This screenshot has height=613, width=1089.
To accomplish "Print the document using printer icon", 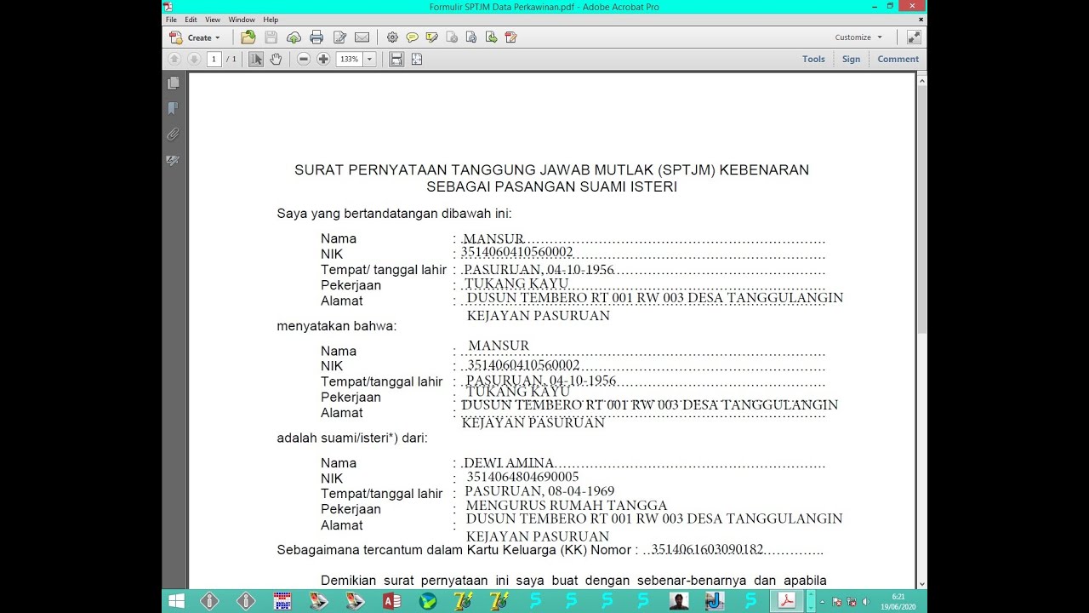I will tap(316, 37).
